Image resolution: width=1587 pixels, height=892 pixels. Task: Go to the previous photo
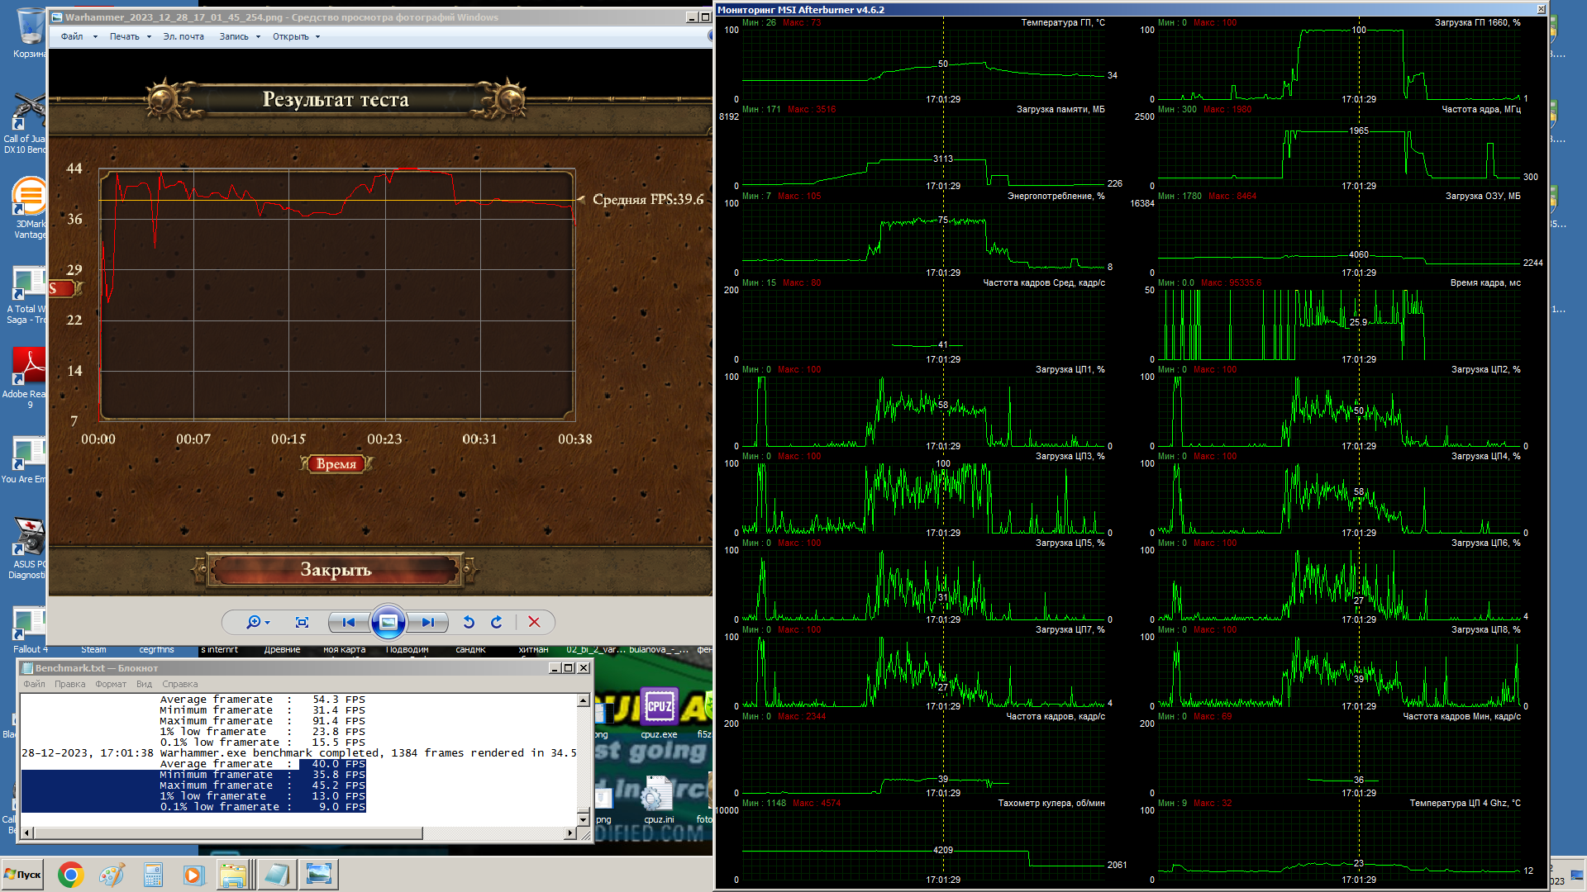[x=349, y=623]
